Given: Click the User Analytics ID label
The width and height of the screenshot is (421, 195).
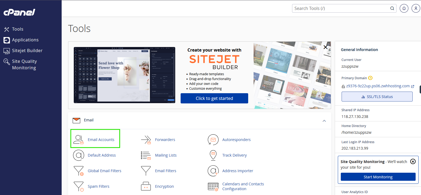Looking at the screenshot, I should click(x=355, y=192).
